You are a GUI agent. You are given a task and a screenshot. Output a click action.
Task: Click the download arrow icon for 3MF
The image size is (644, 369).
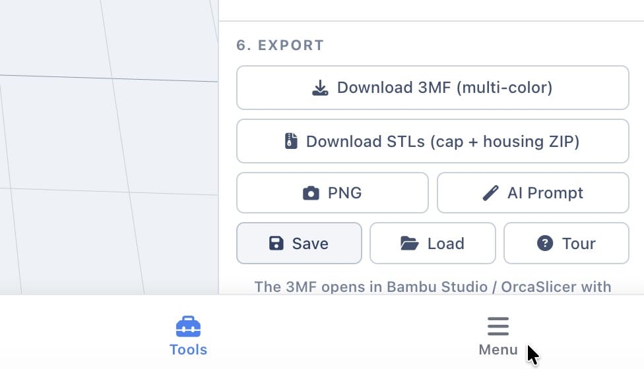320,88
